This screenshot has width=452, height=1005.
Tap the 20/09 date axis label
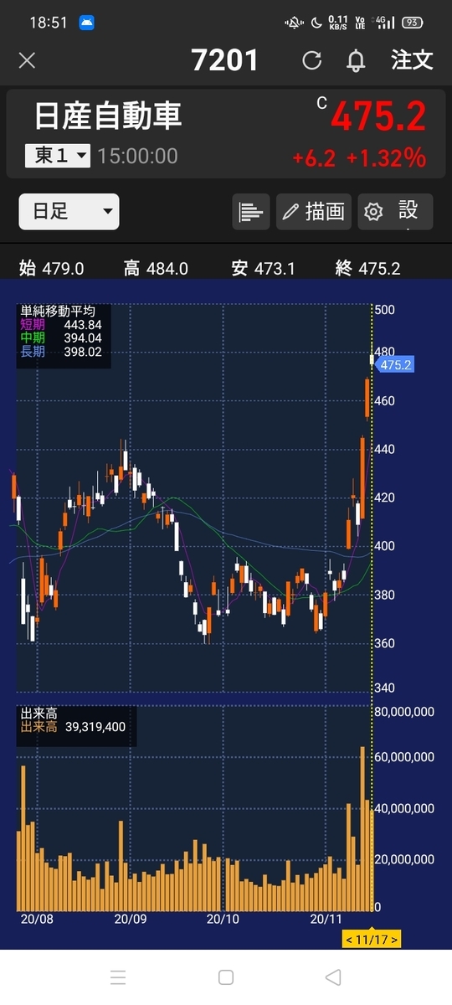point(130,918)
